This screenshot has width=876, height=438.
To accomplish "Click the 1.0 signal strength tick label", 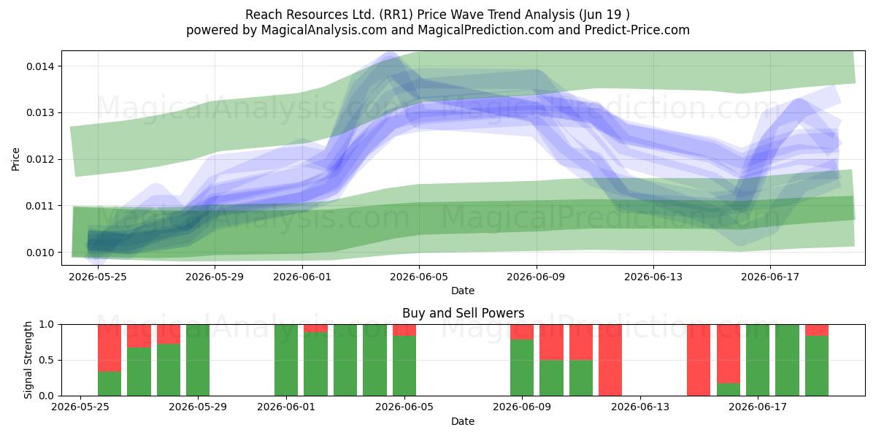I will (x=47, y=324).
